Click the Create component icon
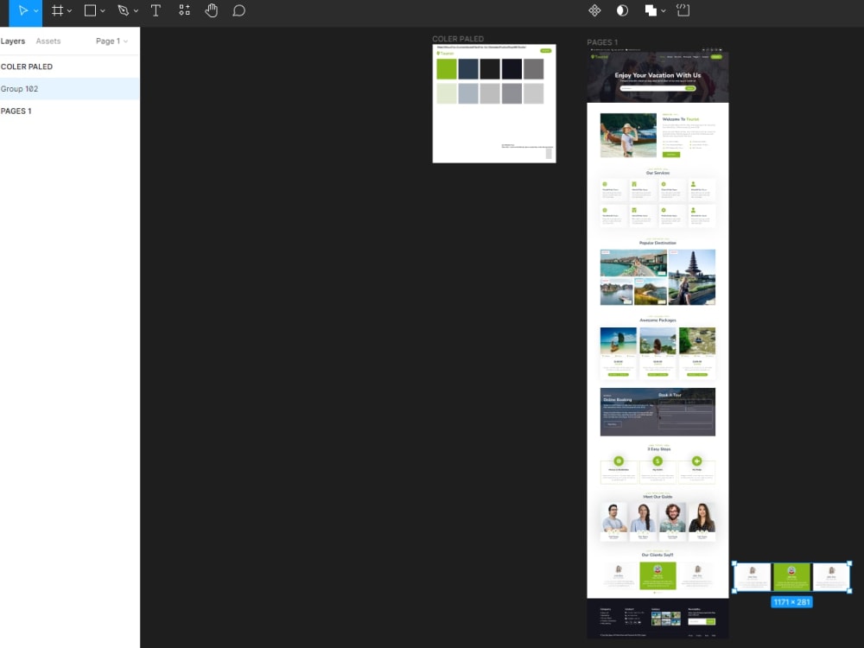The image size is (864, 648). [x=594, y=10]
